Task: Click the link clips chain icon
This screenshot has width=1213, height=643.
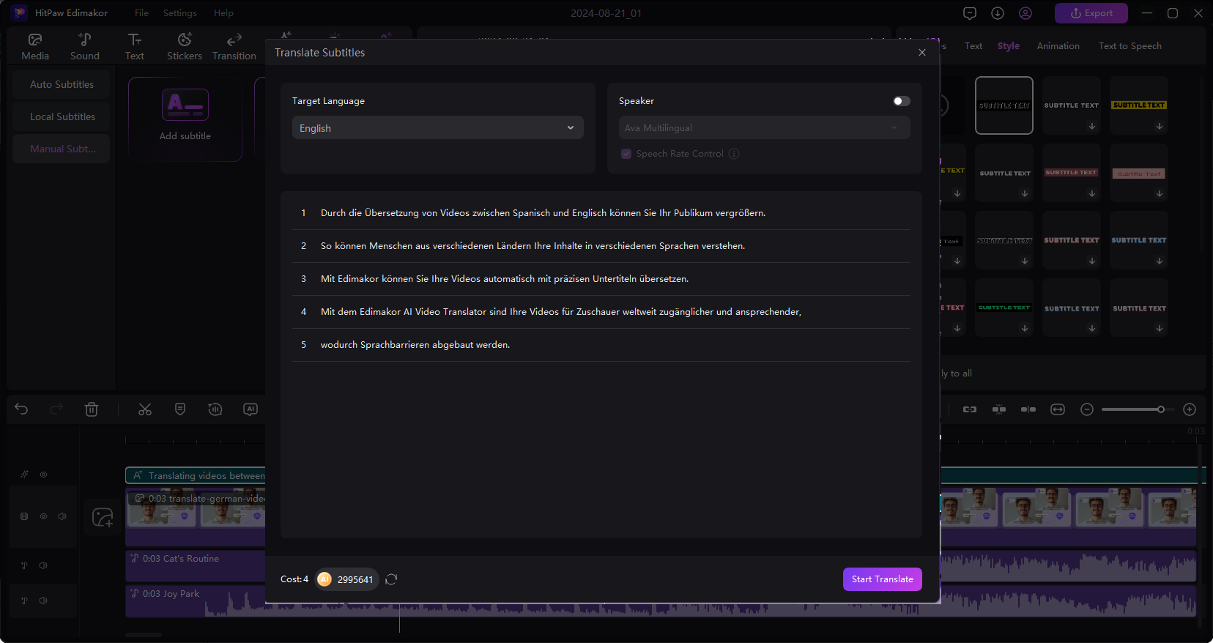Action: (x=970, y=409)
